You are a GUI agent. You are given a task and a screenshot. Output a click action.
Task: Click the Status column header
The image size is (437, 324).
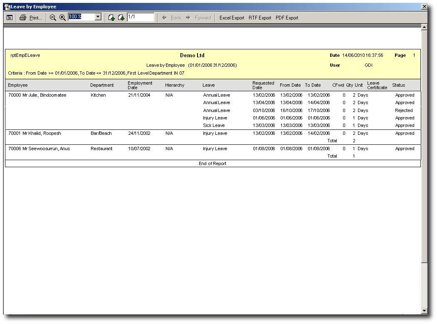coord(398,85)
